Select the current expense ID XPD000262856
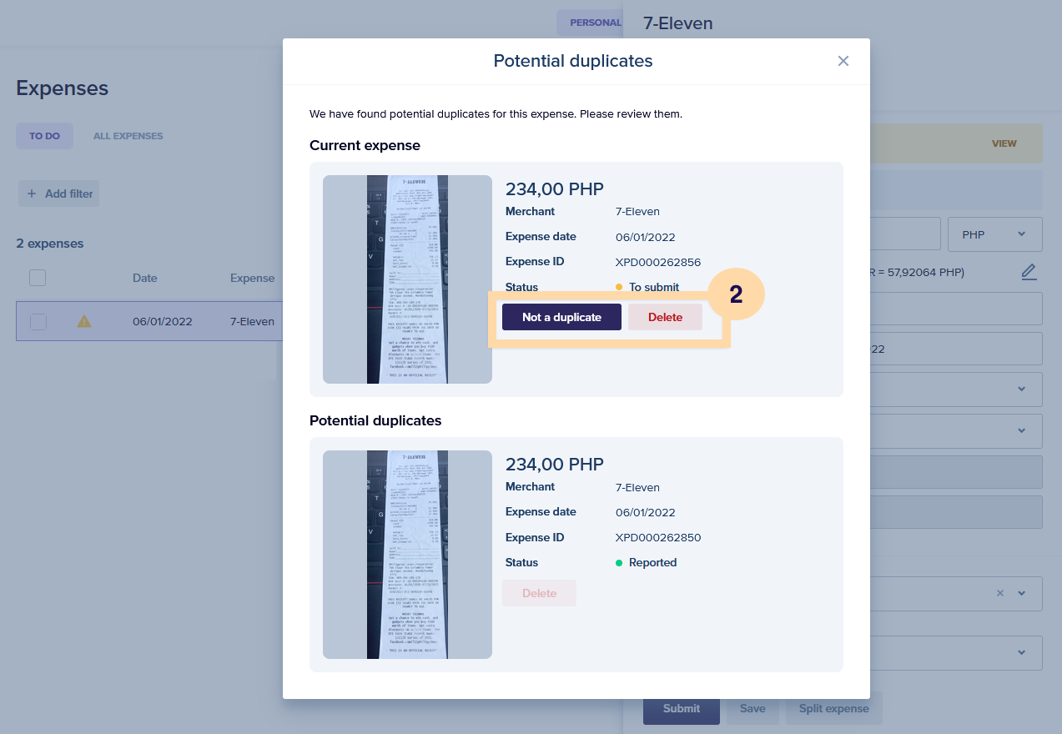This screenshot has width=1062, height=734. [x=658, y=262]
